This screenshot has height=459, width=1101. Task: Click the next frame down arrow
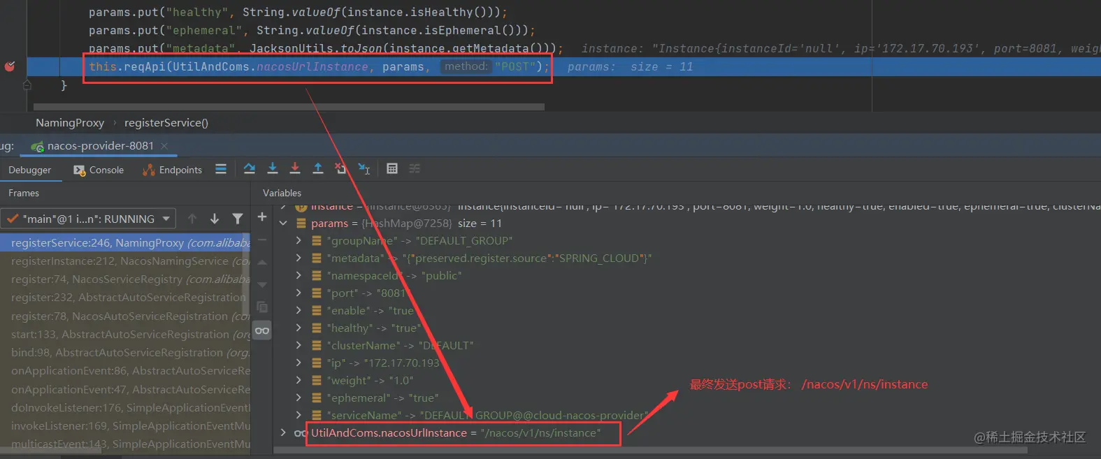[215, 219]
